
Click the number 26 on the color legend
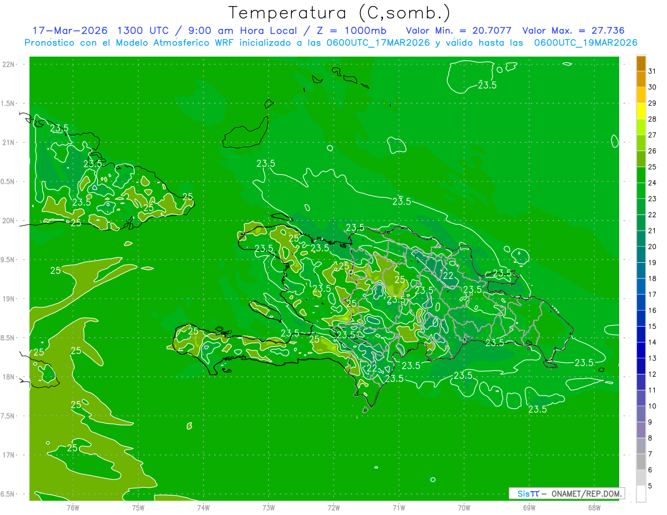(653, 151)
